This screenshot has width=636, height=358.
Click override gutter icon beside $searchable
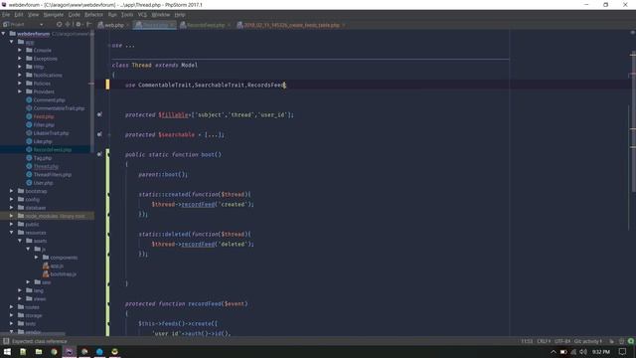pos(99,134)
